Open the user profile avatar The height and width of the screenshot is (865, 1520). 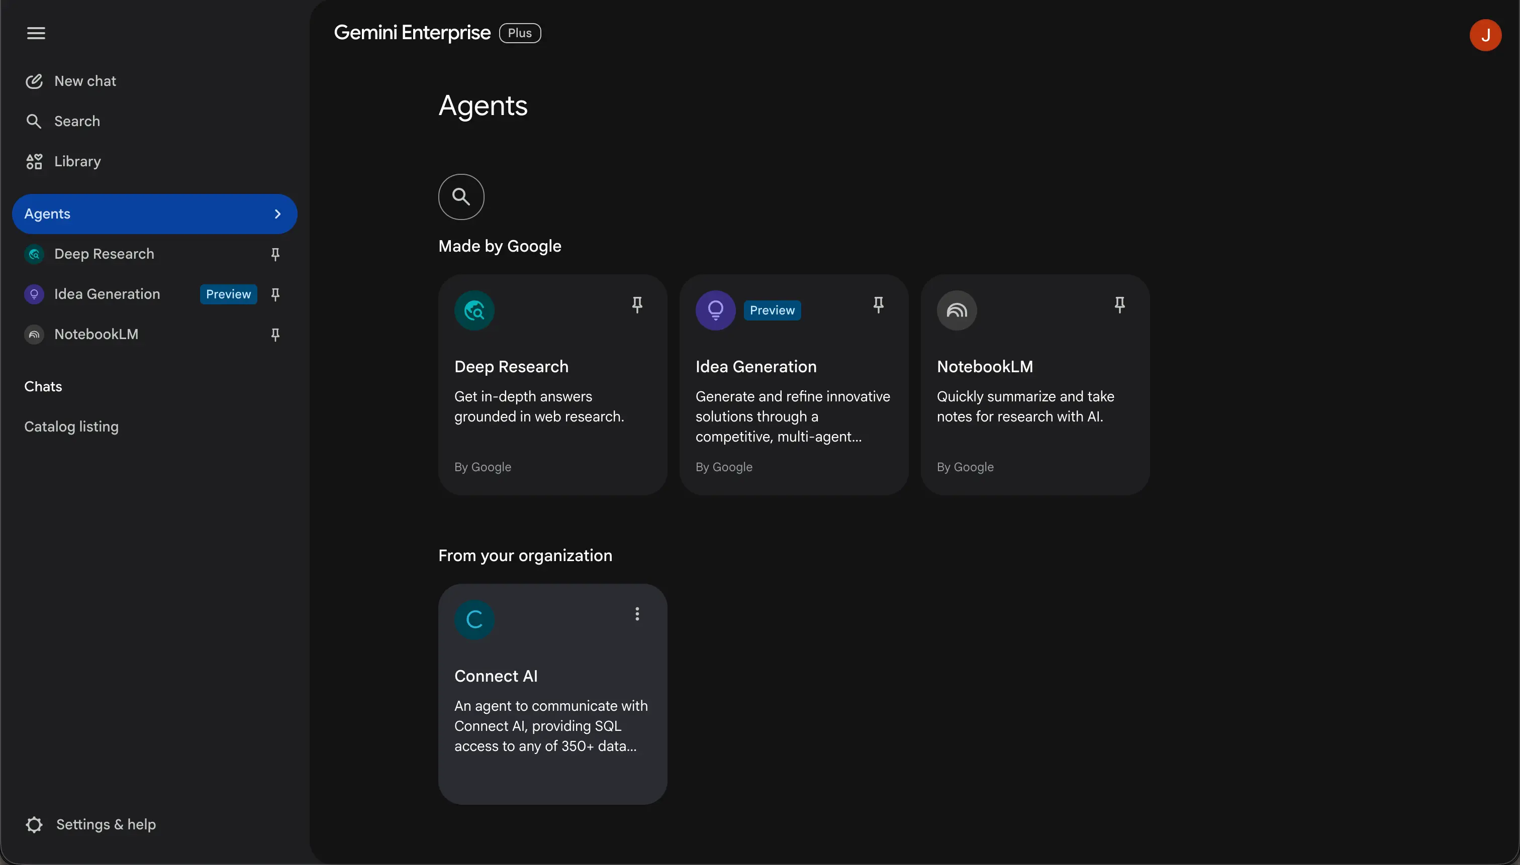tap(1485, 35)
